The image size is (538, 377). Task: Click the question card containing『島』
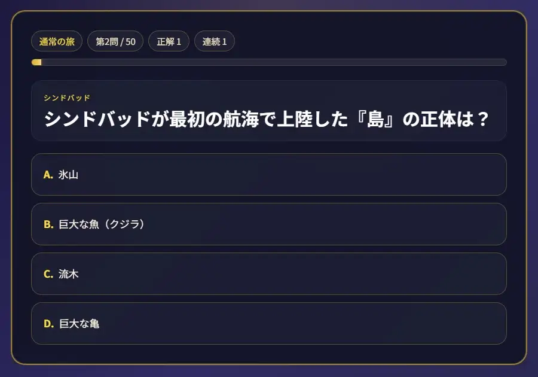pos(269,111)
